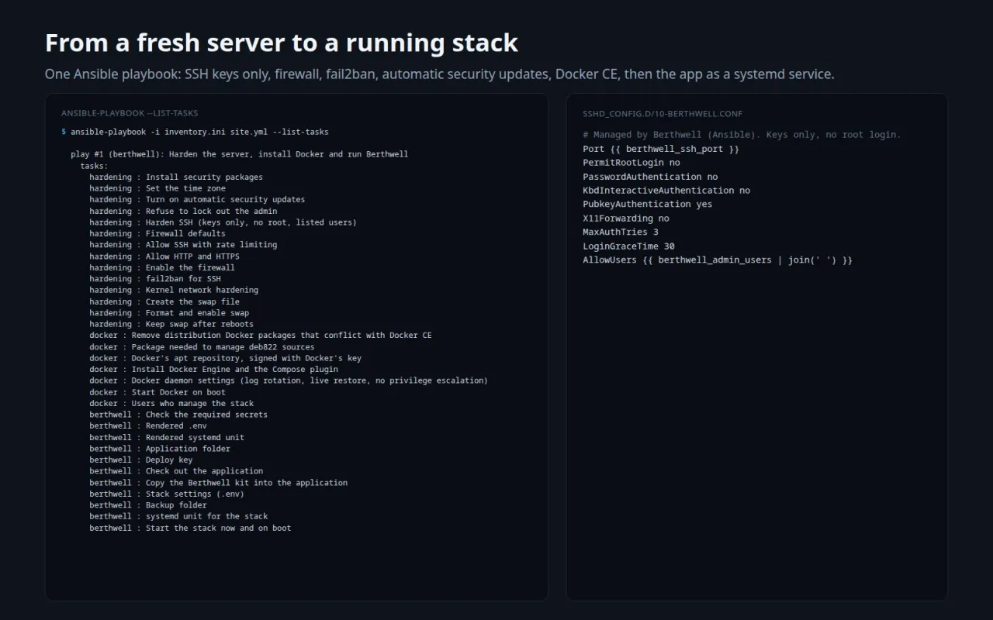Viewport: 993px width, 620px height.
Task: Click the heading 'From a fresh server to a running stack'
Action: 282,43
